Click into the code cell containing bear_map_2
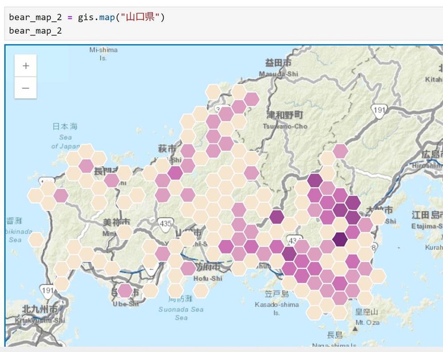The width and height of the screenshot is (443, 352). pos(223,24)
